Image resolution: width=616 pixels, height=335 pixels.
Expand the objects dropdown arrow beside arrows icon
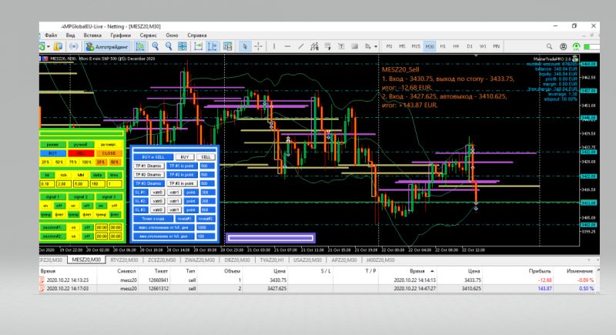coord(376,47)
